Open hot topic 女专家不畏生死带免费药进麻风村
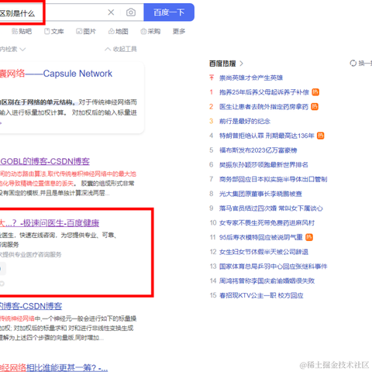372x372 pixels. [x=267, y=222]
